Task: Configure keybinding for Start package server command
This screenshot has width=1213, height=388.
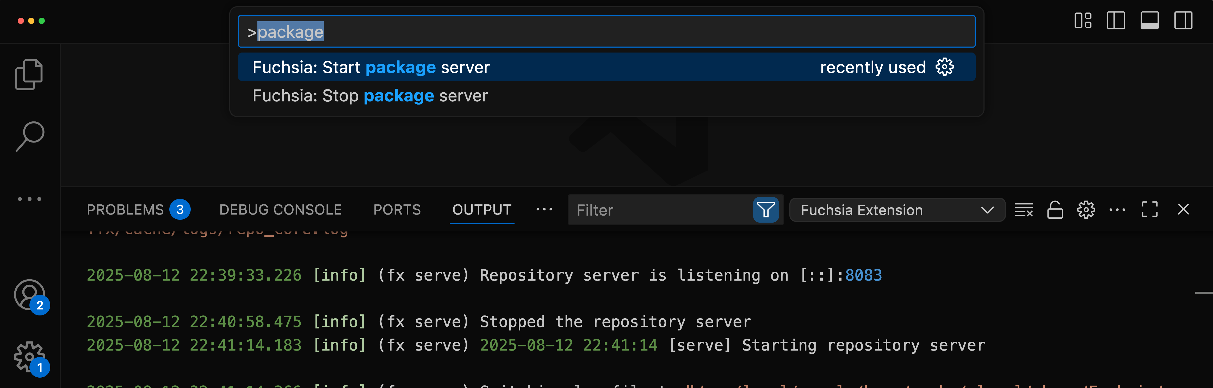Action: tap(945, 67)
